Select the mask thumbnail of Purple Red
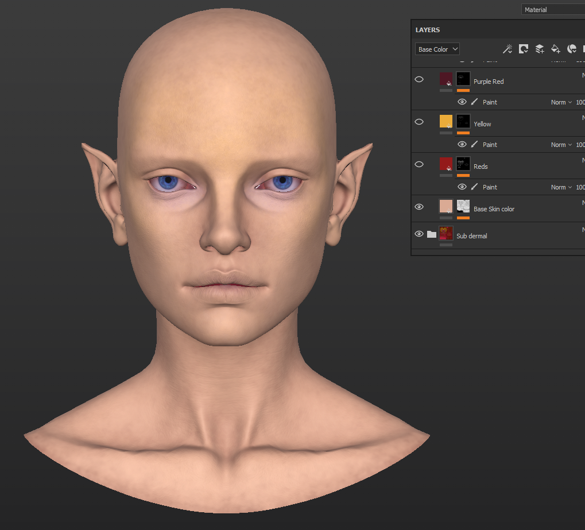Viewport: 585px width, 530px height. tap(463, 79)
